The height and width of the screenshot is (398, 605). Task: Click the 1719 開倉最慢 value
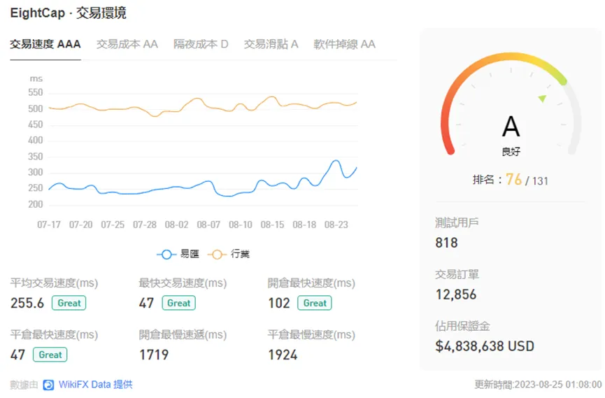tap(154, 355)
